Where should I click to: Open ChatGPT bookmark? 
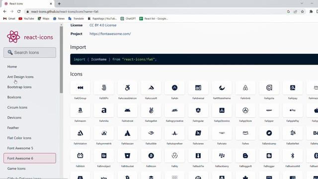128,18
